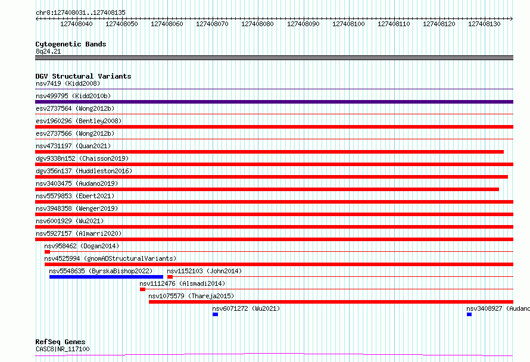
Task: Click the magenta CASC8 gene line
Action: (x=274, y=355)
